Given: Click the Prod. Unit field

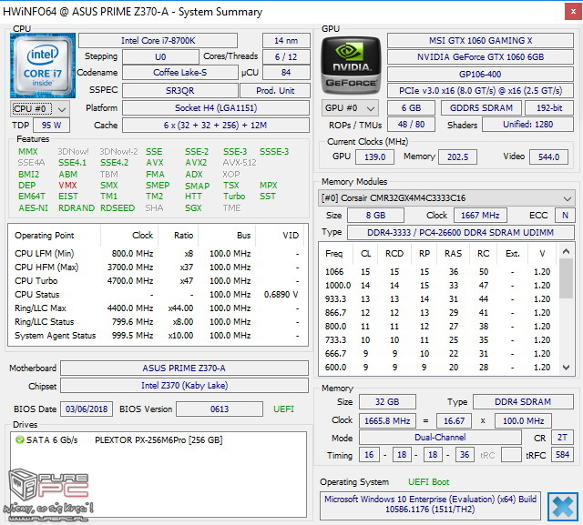Looking at the screenshot, I should click(275, 91).
